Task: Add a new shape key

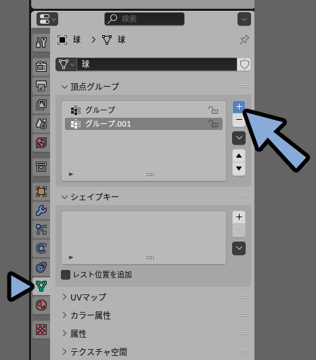Action: tap(239, 217)
